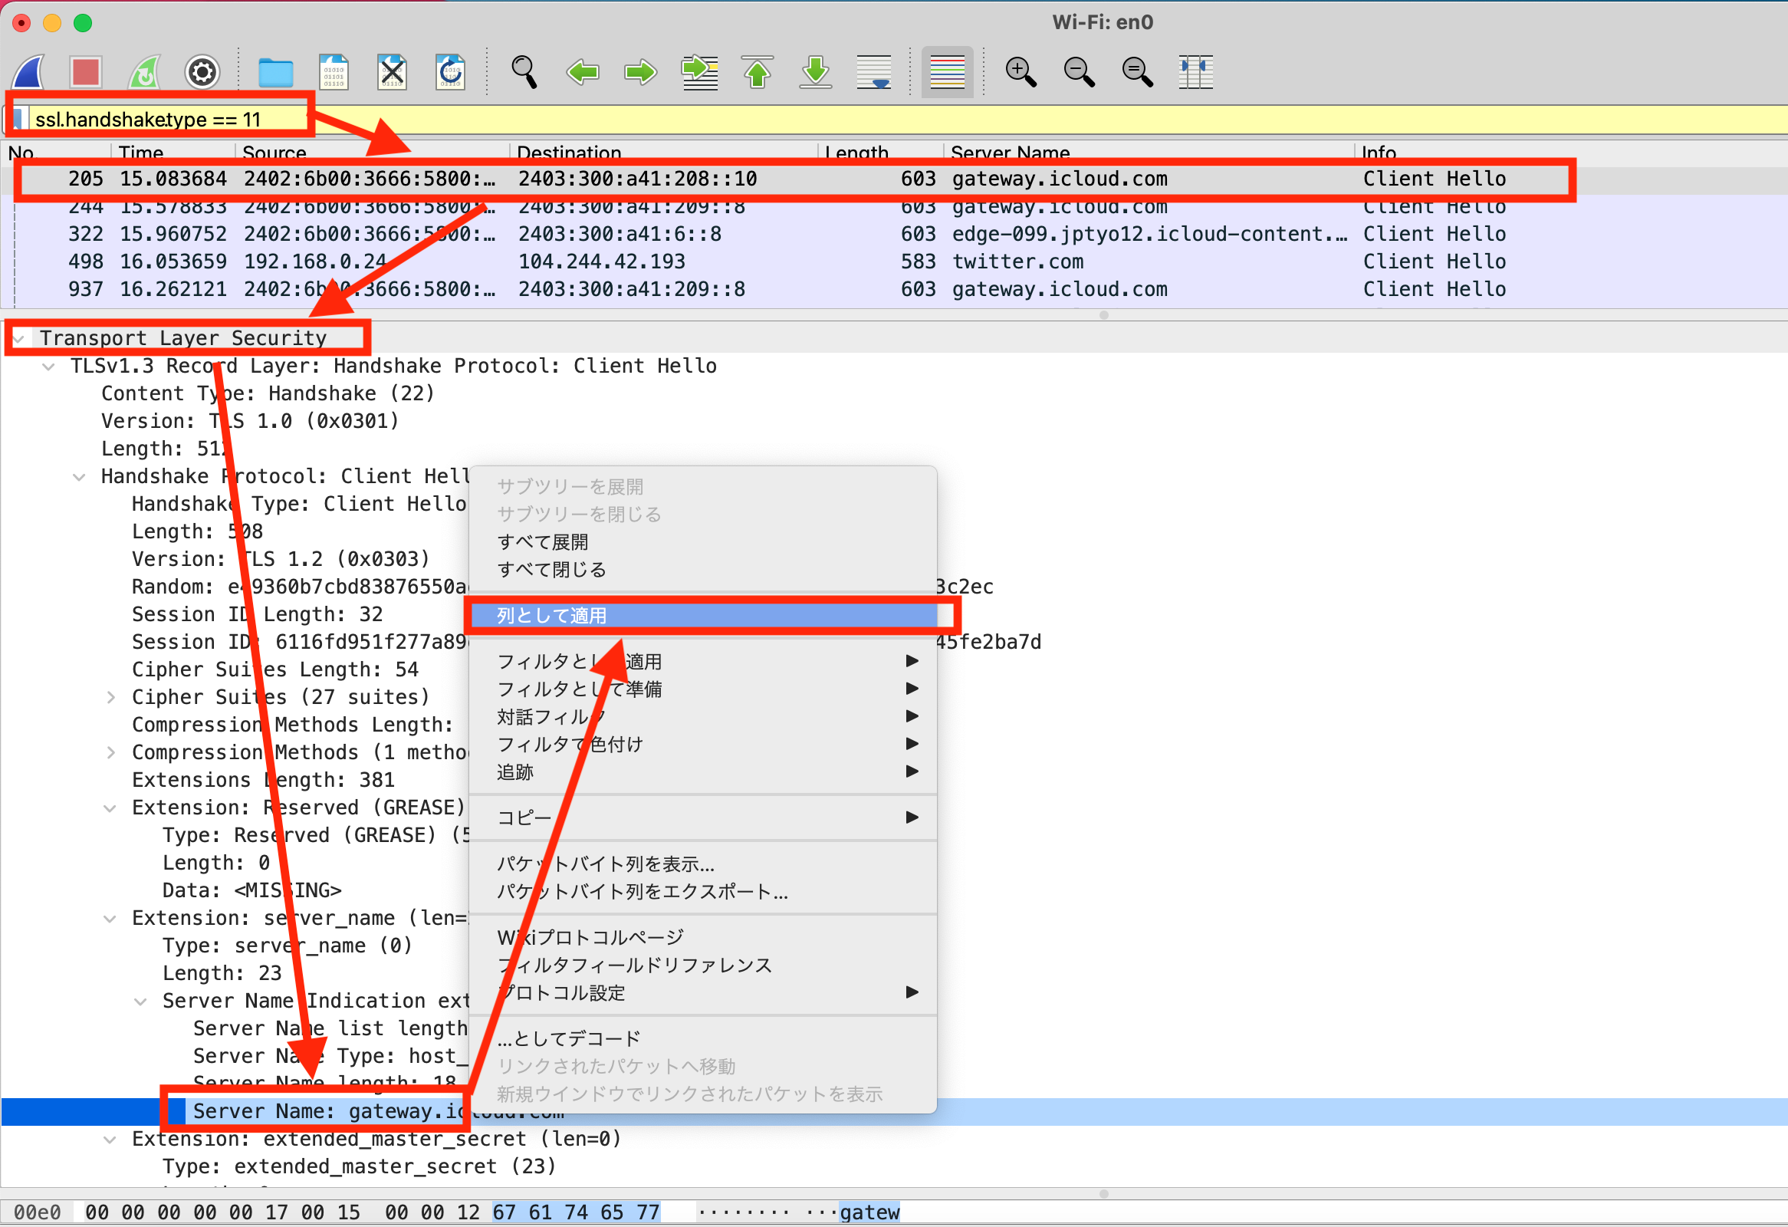Open capture file folder icon
Viewport: 1788px width, 1227px height.
[x=275, y=72]
